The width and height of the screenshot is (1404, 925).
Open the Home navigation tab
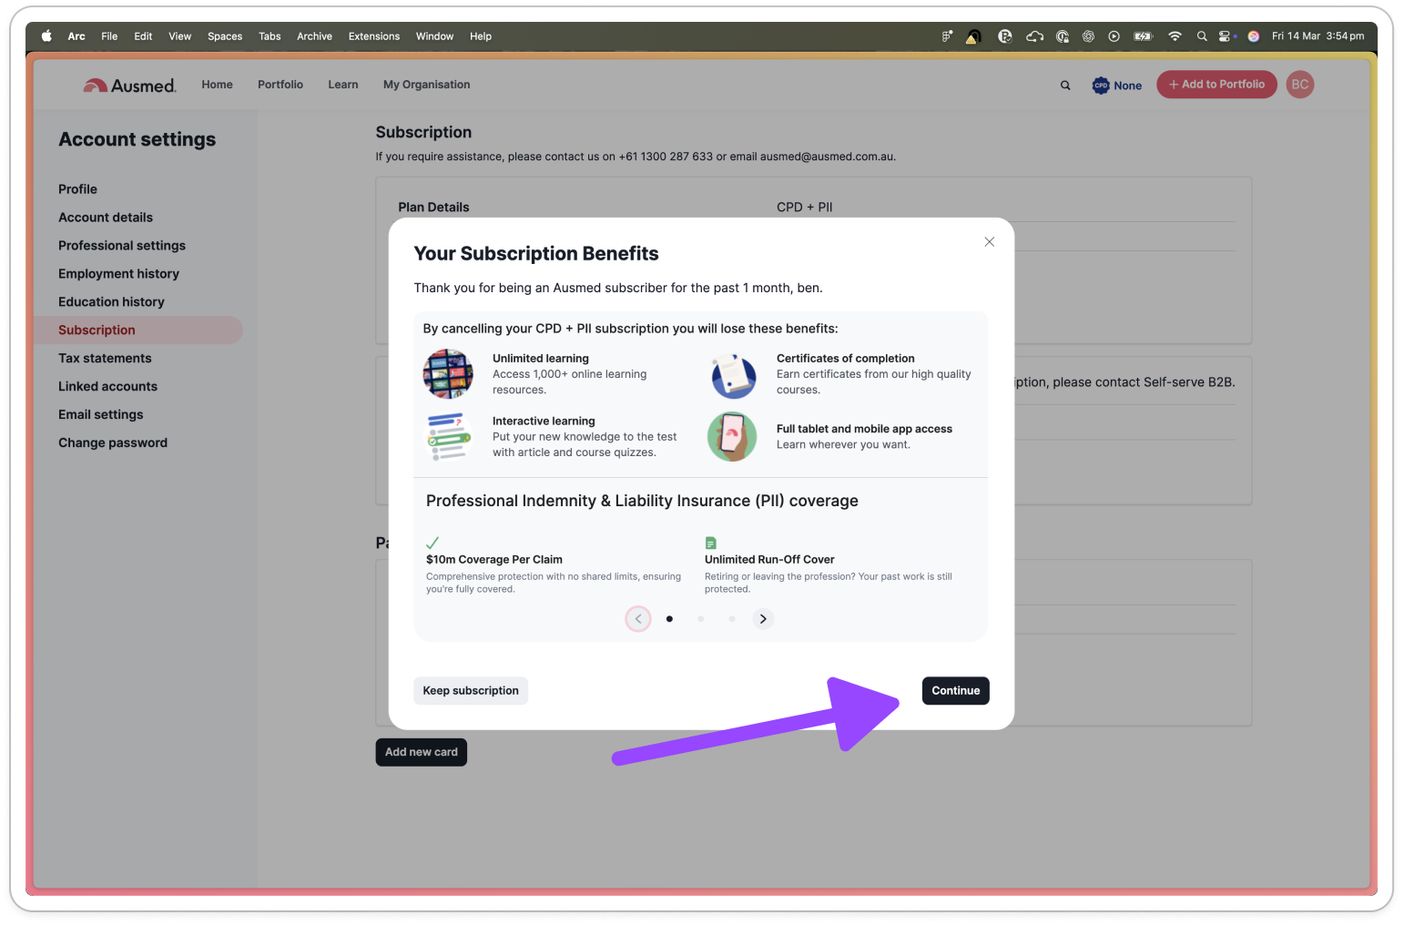pos(217,85)
